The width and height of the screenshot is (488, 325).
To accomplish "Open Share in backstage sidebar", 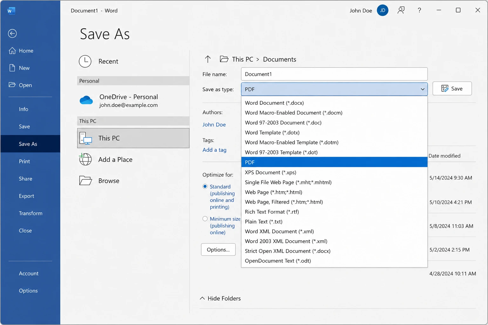I will pyautogui.click(x=30, y=179).
